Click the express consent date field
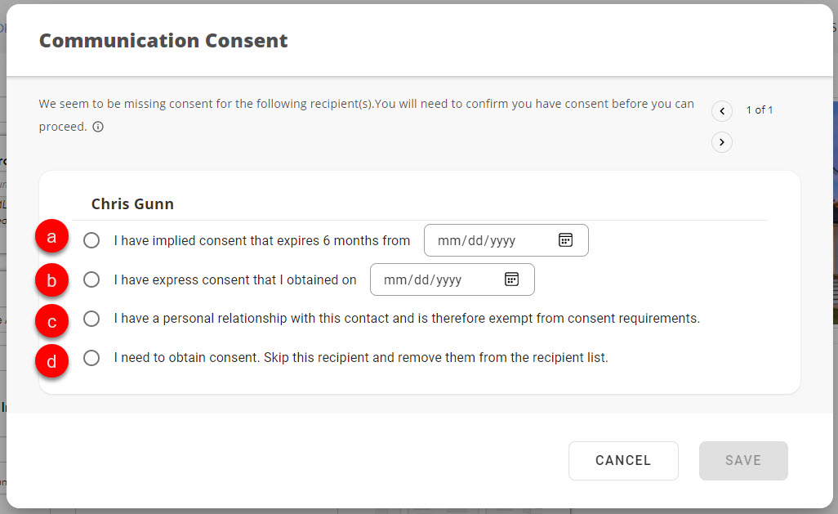The height and width of the screenshot is (514, 838). tap(435, 279)
